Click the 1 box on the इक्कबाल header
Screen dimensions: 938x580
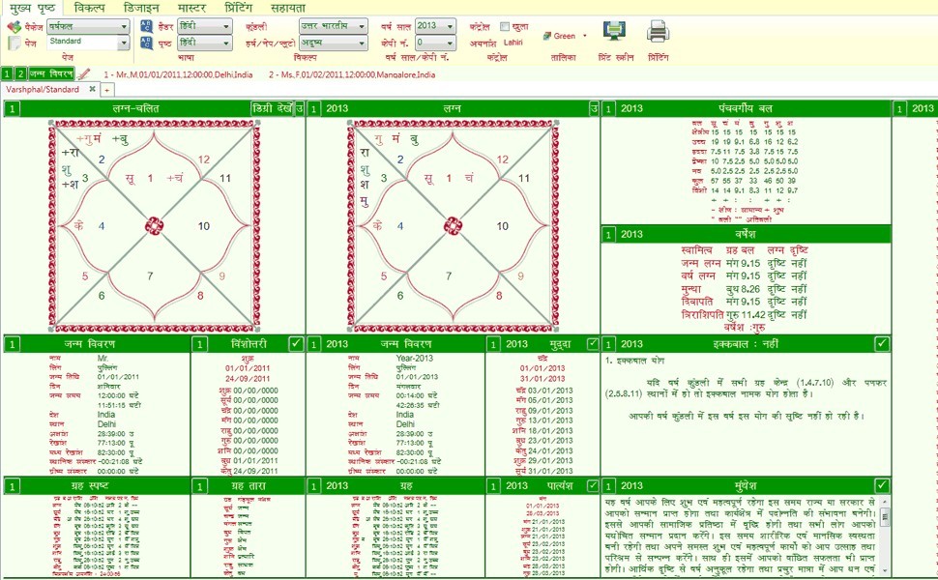coord(608,344)
